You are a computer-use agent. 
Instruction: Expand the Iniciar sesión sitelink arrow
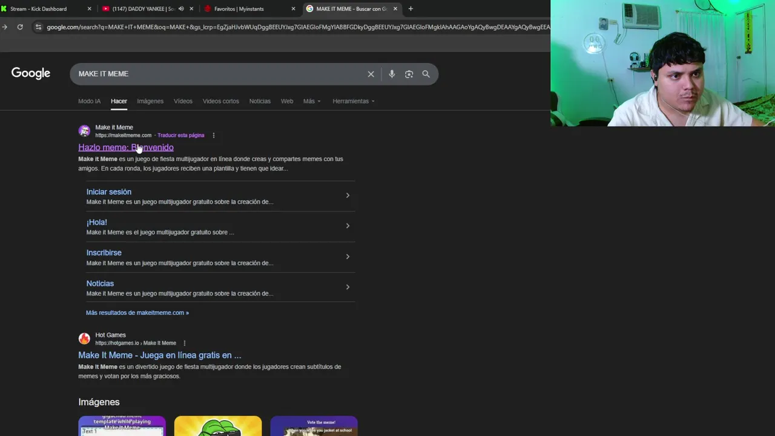click(348, 195)
